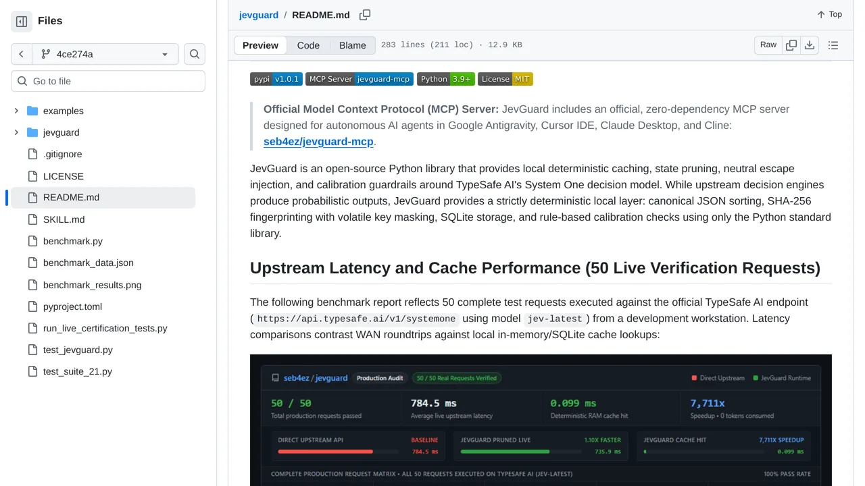
Task: Click the pypi v1.0.1 badge
Action: (276, 79)
